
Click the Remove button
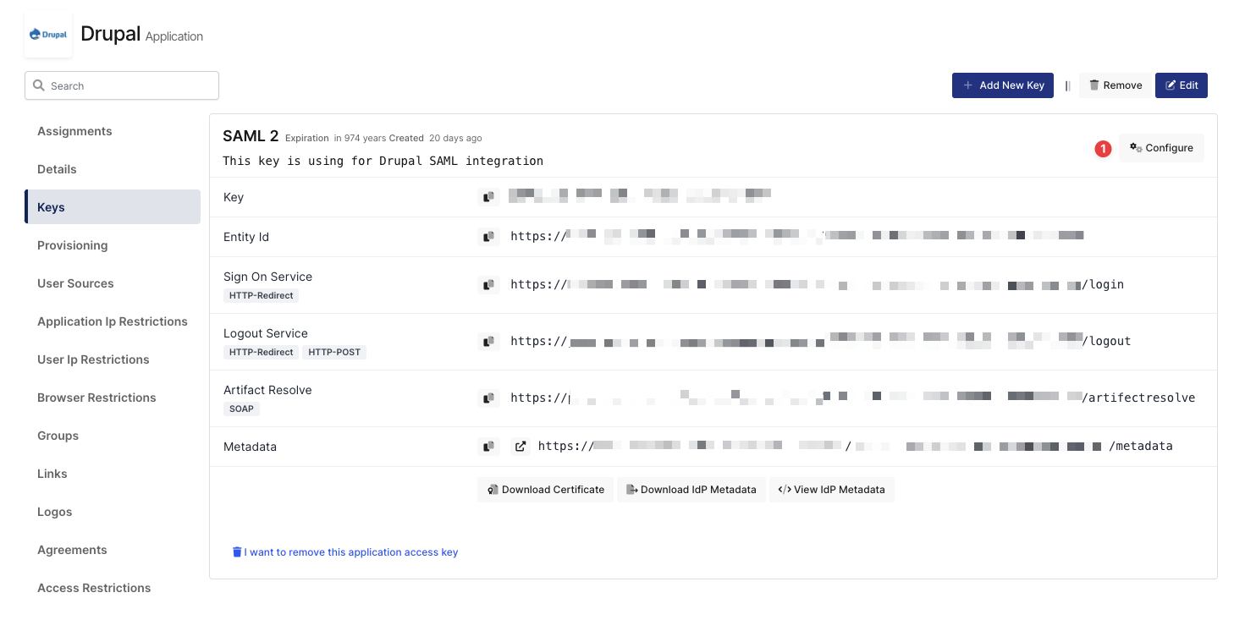(x=1115, y=85)
